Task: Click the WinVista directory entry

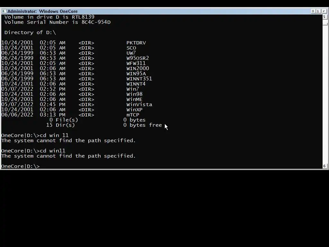Action: coord(139,105)
